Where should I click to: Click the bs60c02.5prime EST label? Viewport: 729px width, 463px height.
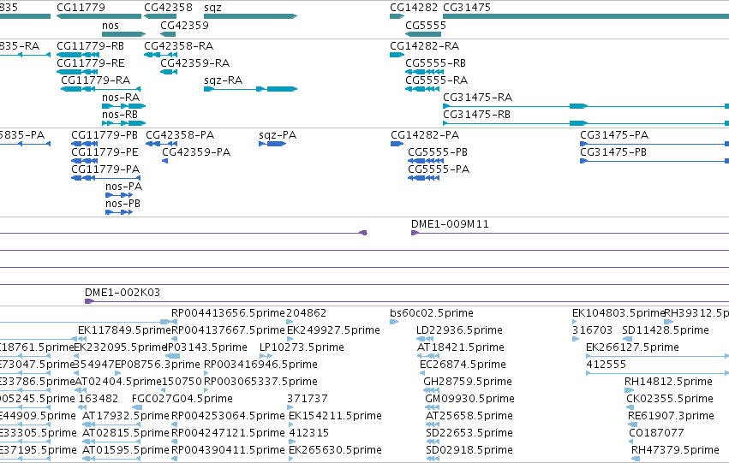pyautogui.click(x=432, y=313)
